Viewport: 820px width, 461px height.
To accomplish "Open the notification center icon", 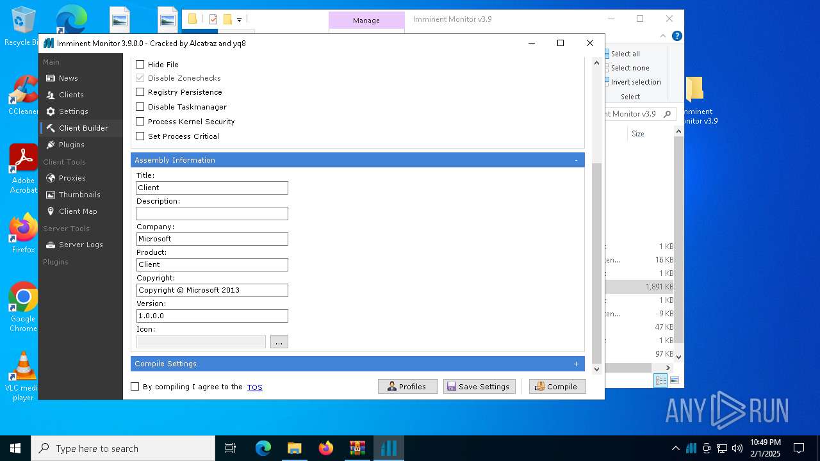I will pyautogui.click(x=799, y=448).
